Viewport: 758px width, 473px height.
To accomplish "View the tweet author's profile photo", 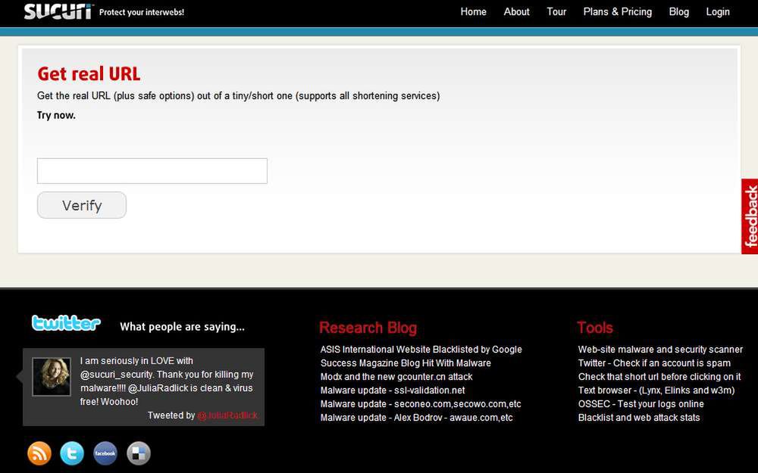I will coord(52,376).
